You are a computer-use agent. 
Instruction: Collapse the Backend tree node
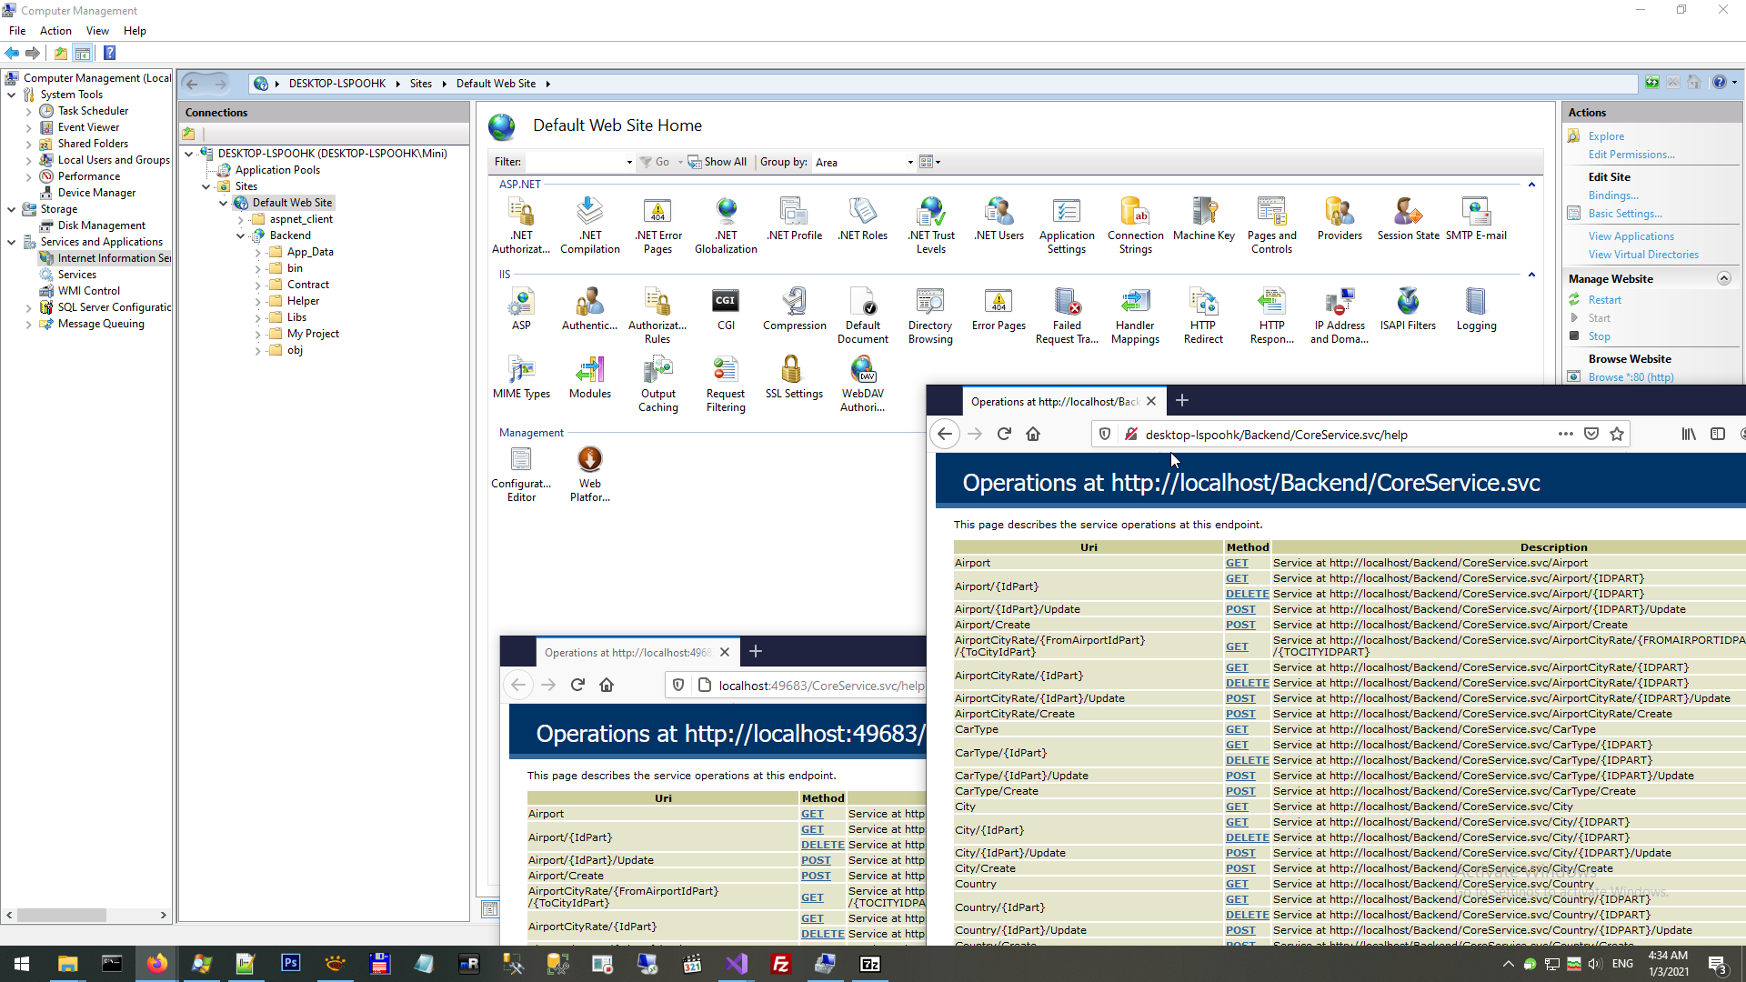point(241,236)
